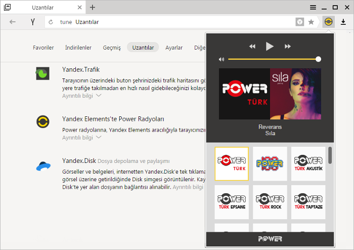Switch to the Favoriler tab
Image resolution: width=354 pixels, height=250 pixels.
43,48
